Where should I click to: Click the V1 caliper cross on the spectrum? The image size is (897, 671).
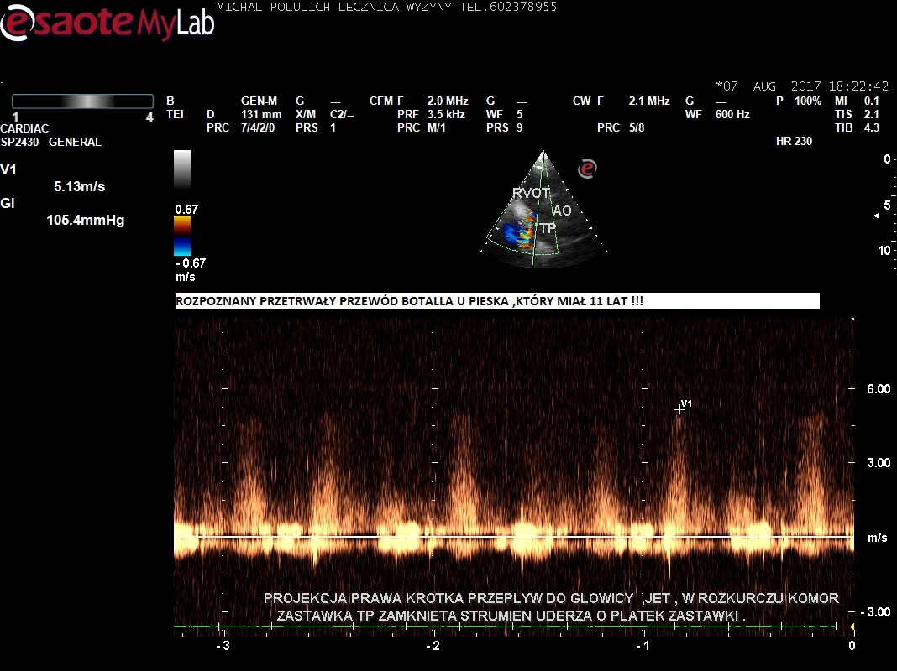(x=679, y=409)
